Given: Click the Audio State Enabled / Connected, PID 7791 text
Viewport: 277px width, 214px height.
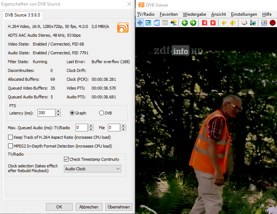Looking at the screenshot, I should click(x=61, y=53).
